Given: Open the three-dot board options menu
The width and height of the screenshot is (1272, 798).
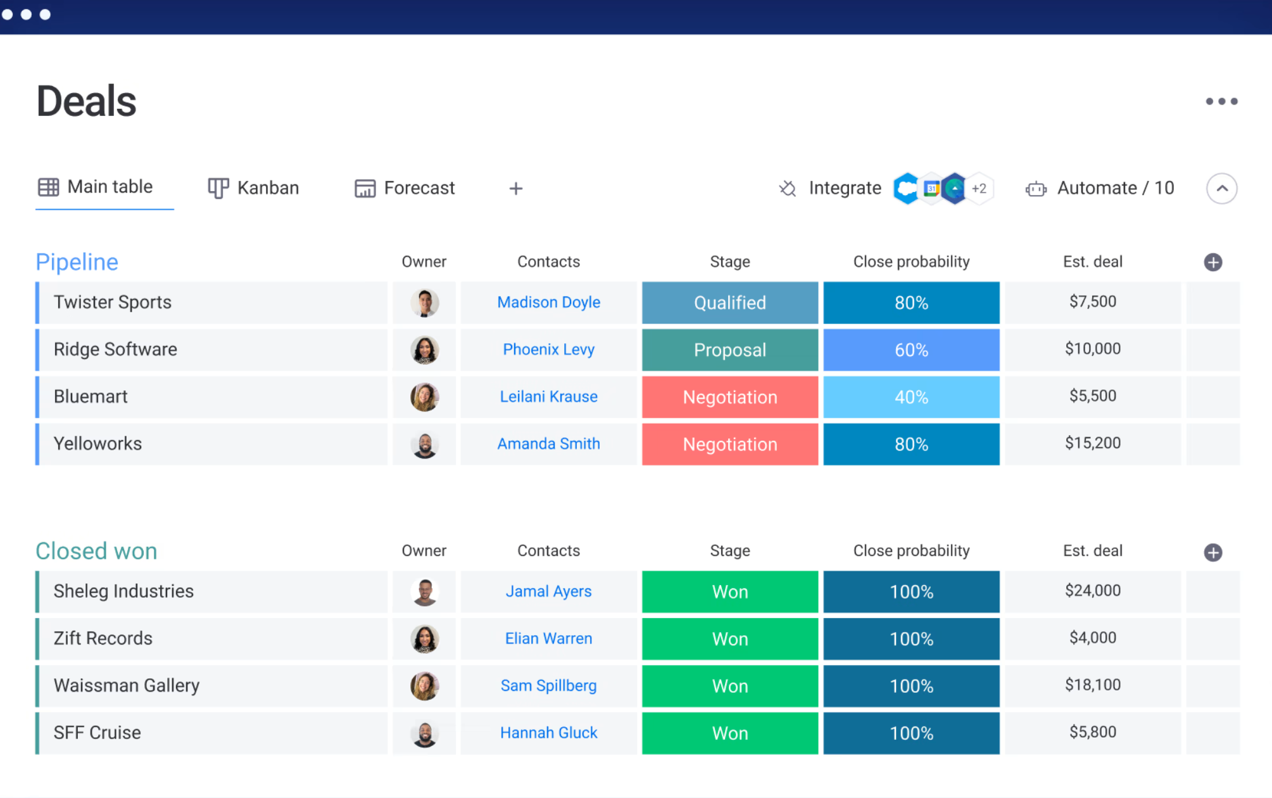Looking at the screenshot, I should pyautogui.click(x=1221, y=101).
